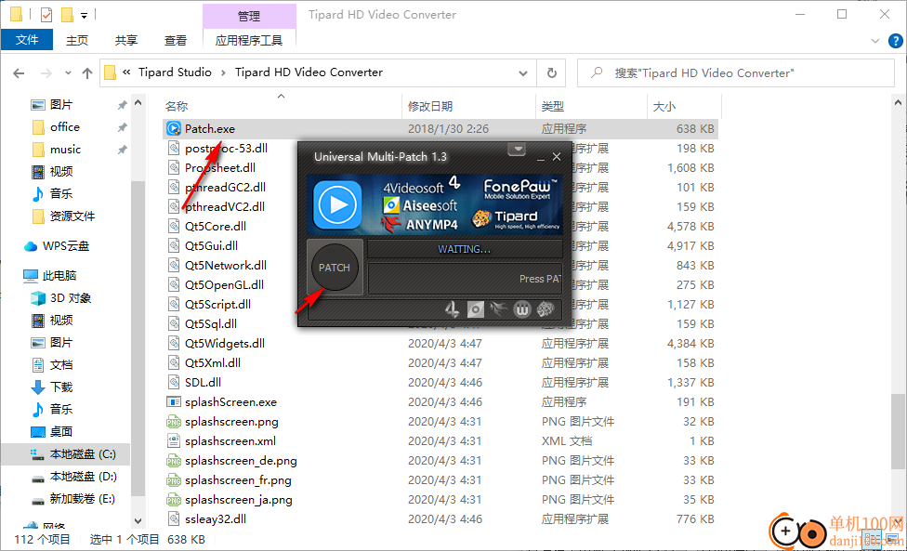Click the blue play logo in patcher

click(338, 205)
